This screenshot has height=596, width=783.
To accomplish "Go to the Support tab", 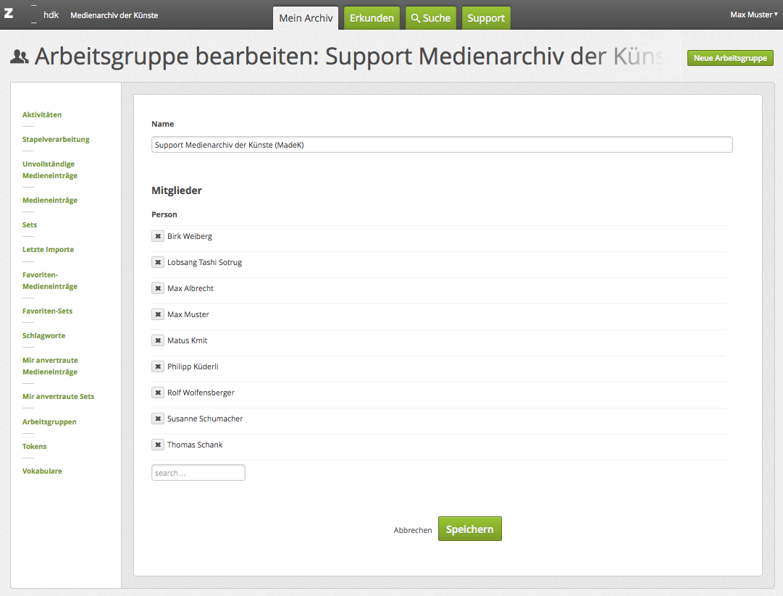I will click(486, 18).
